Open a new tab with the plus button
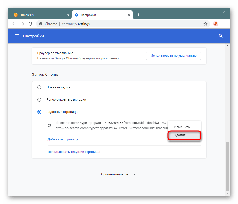Image resolution: width=238 pixels, height=204 pixels. tap(139, 15)
